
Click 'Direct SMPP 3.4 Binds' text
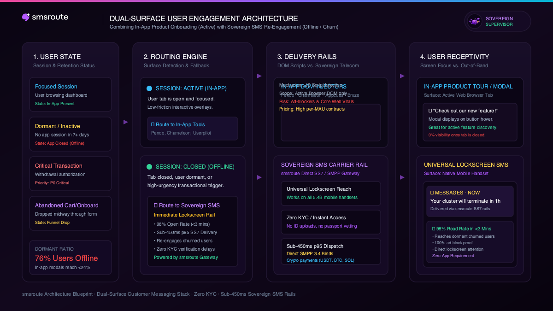point(310,253)
